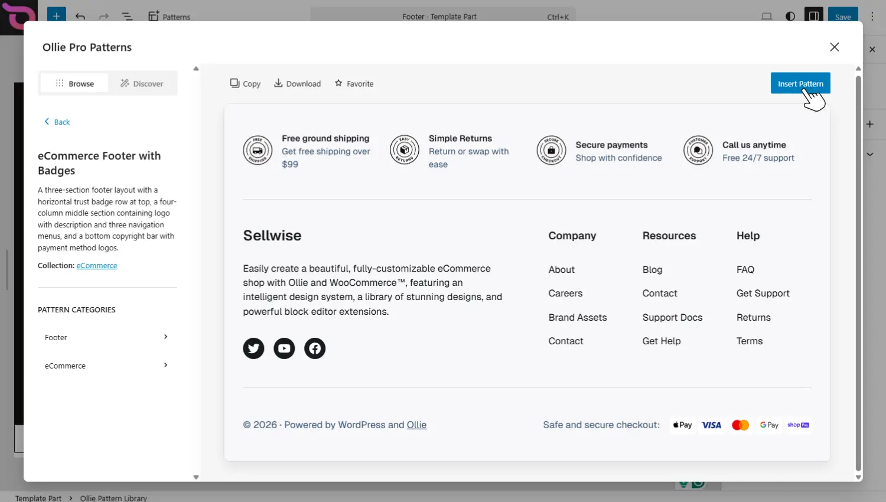Click the YouTube social icon
This screenshot has height=502, width=886.
[x=284, y=348]
